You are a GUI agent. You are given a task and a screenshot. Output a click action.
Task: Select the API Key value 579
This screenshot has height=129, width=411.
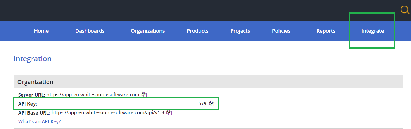pyautogui.click(x=202, y=103)
